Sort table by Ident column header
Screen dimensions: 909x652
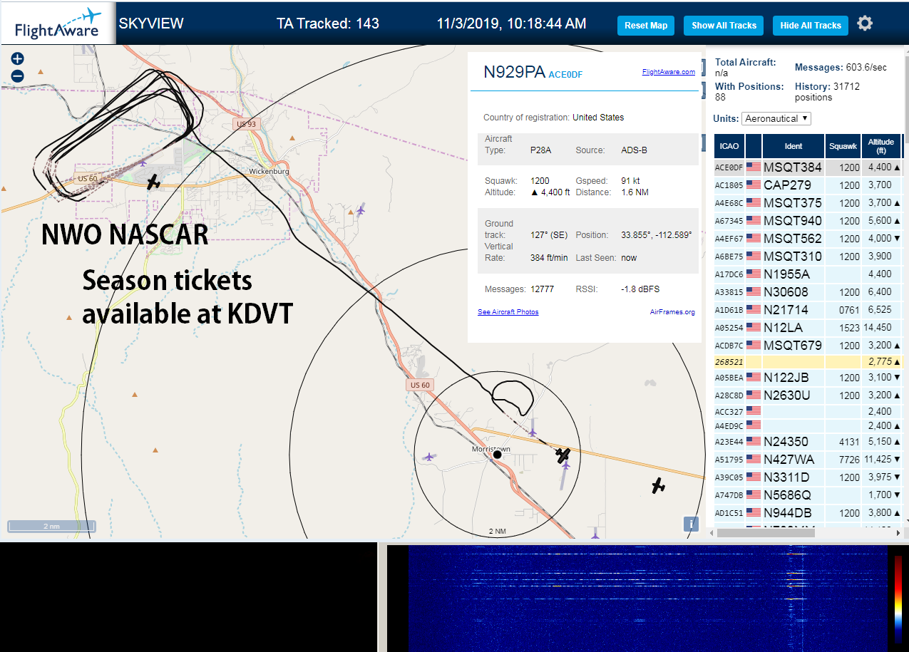tap(794, 146)
